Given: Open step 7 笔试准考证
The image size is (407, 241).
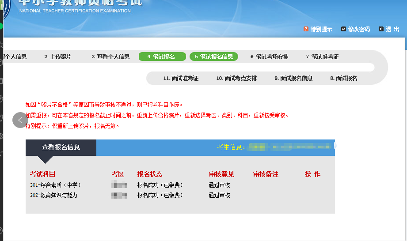Looking at the screenshot, I should (x=322, y=57).
